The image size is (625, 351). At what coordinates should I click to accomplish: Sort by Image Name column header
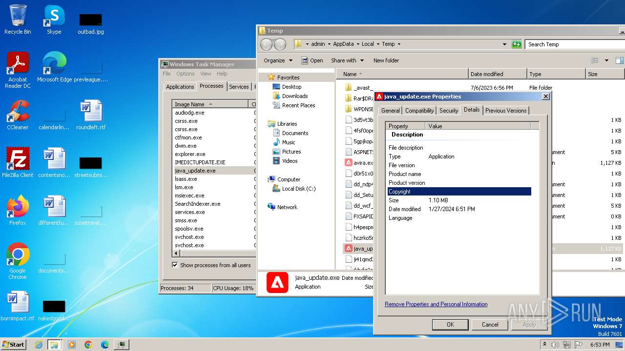(x=210, y=104)
